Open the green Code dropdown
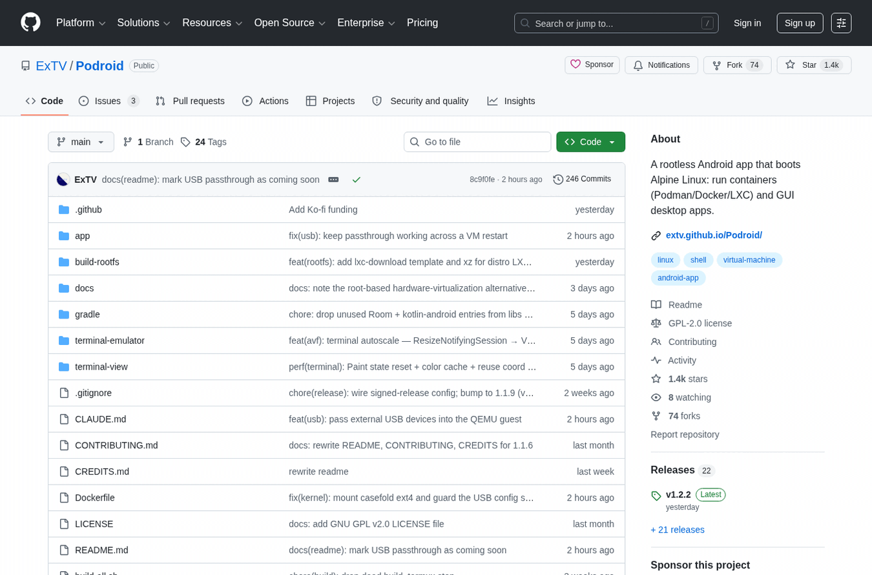The width and height of the screenshot is (872, 575). tap(590, 142)
